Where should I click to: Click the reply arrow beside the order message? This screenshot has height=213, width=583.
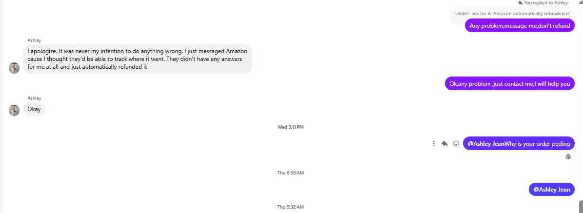coord(444,144)
